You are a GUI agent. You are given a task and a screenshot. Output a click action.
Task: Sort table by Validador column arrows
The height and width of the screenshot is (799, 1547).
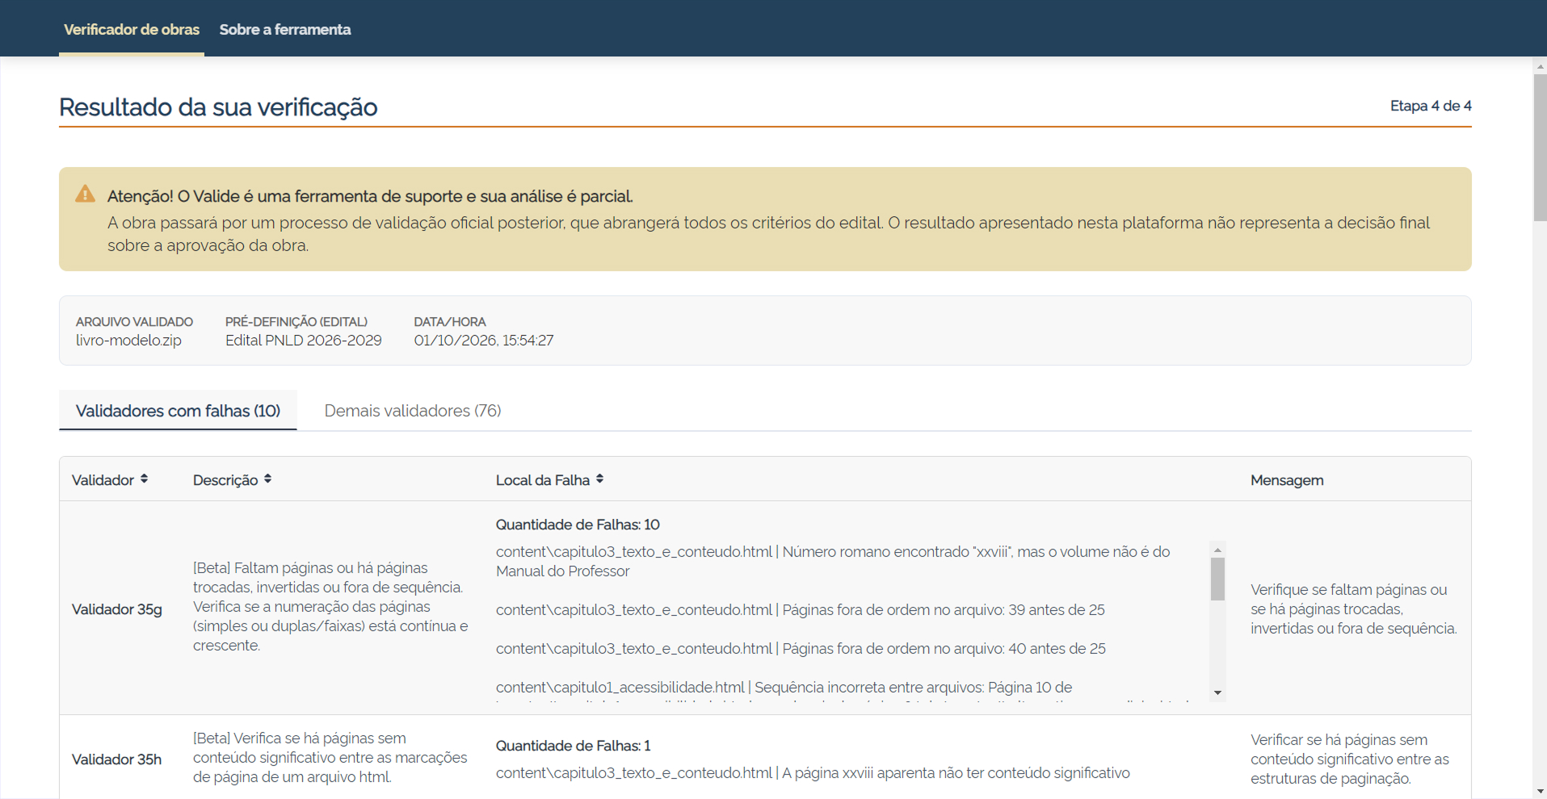tap(144, 479)
